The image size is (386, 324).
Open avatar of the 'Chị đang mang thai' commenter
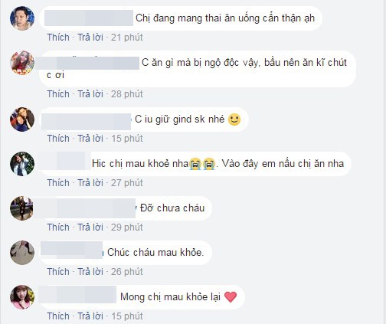pos(22,18)
